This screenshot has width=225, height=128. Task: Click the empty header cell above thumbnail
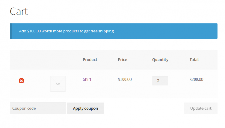coord(58,60)
